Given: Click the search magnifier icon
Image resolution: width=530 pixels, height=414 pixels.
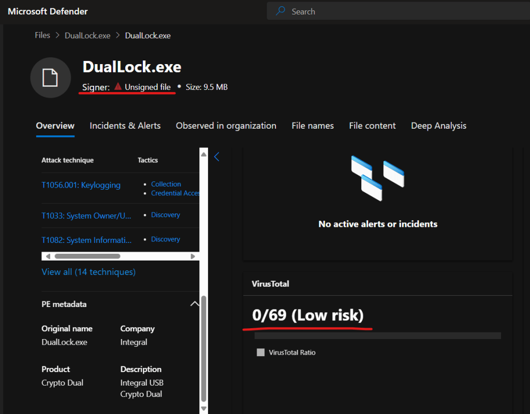Looking at the screenshot, I should [281, 11].
